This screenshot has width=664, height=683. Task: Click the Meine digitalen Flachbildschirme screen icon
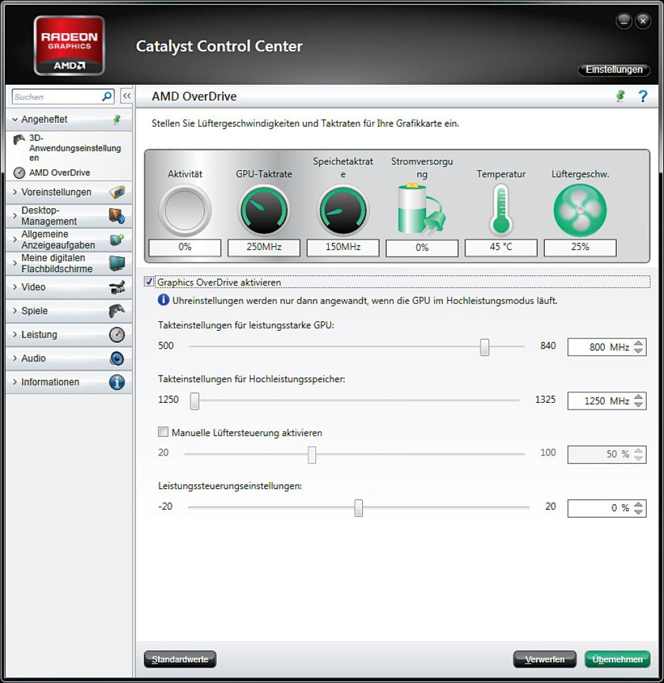point(117,263)
